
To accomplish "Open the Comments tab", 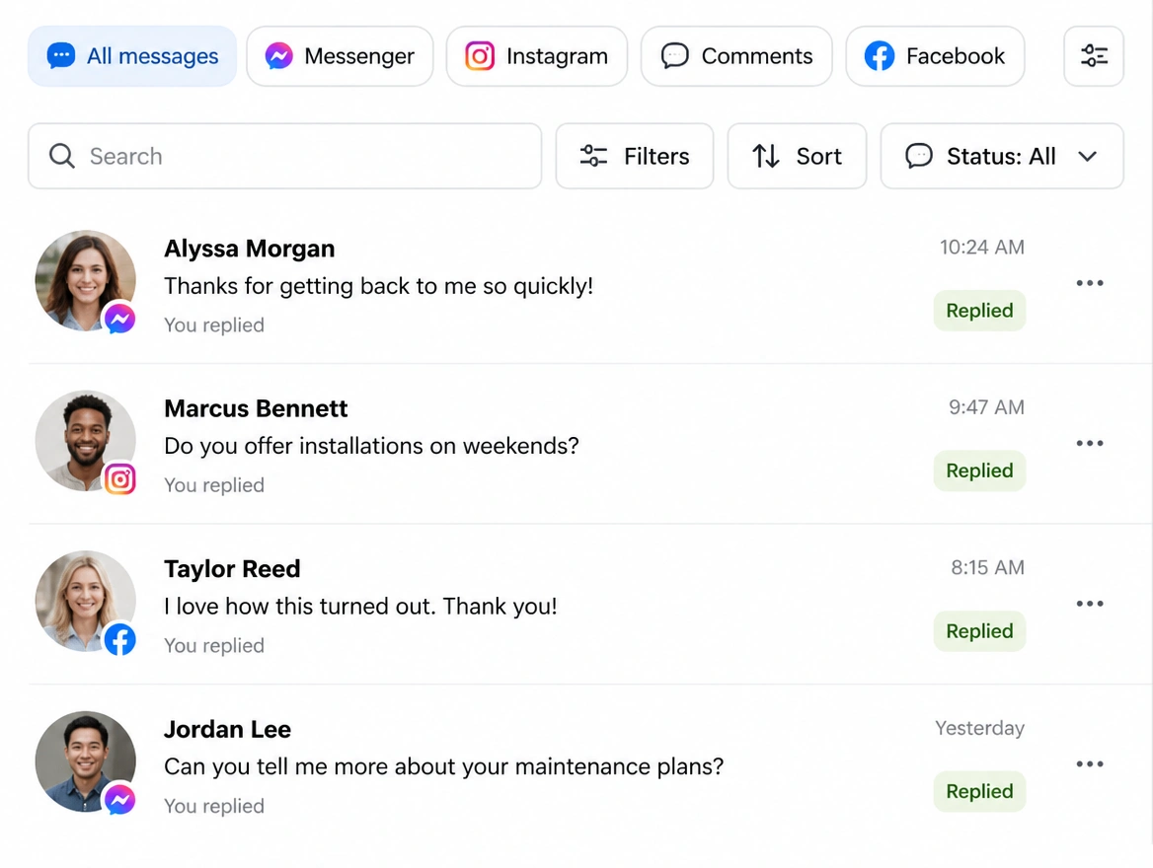I will pyautogui.click(x=736, y=56).
